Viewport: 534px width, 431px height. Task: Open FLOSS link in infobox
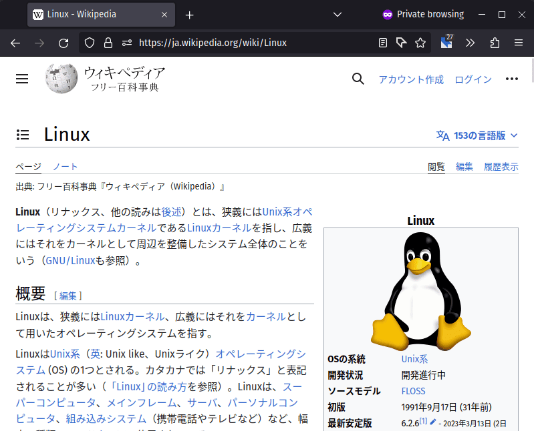click(413, 391)
